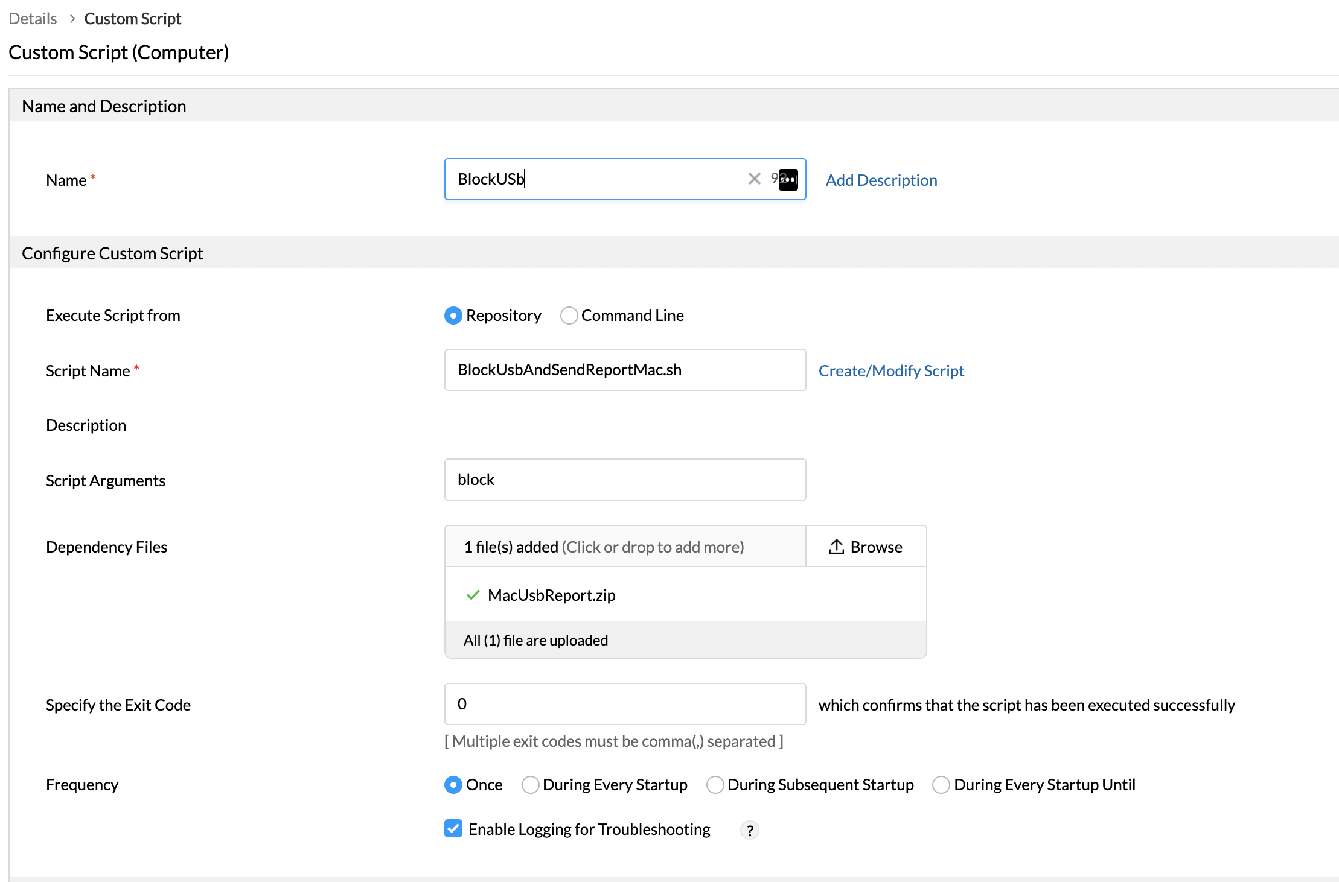
Task: Select During Every Startup Until option
Action: click(x=941, y=785)
